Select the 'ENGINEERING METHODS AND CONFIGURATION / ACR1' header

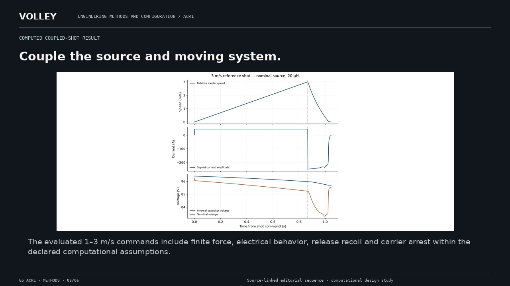pos(136,17)
